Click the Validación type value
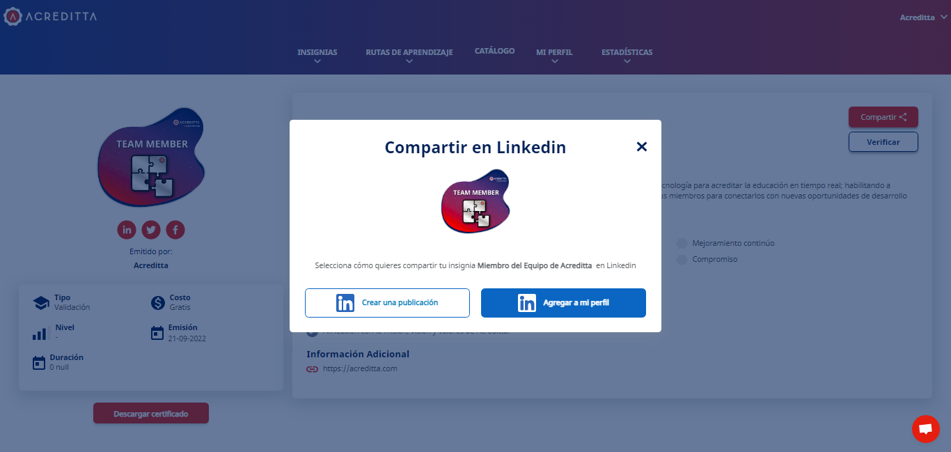This screenshot has width=951, height=452. [72, 307]
